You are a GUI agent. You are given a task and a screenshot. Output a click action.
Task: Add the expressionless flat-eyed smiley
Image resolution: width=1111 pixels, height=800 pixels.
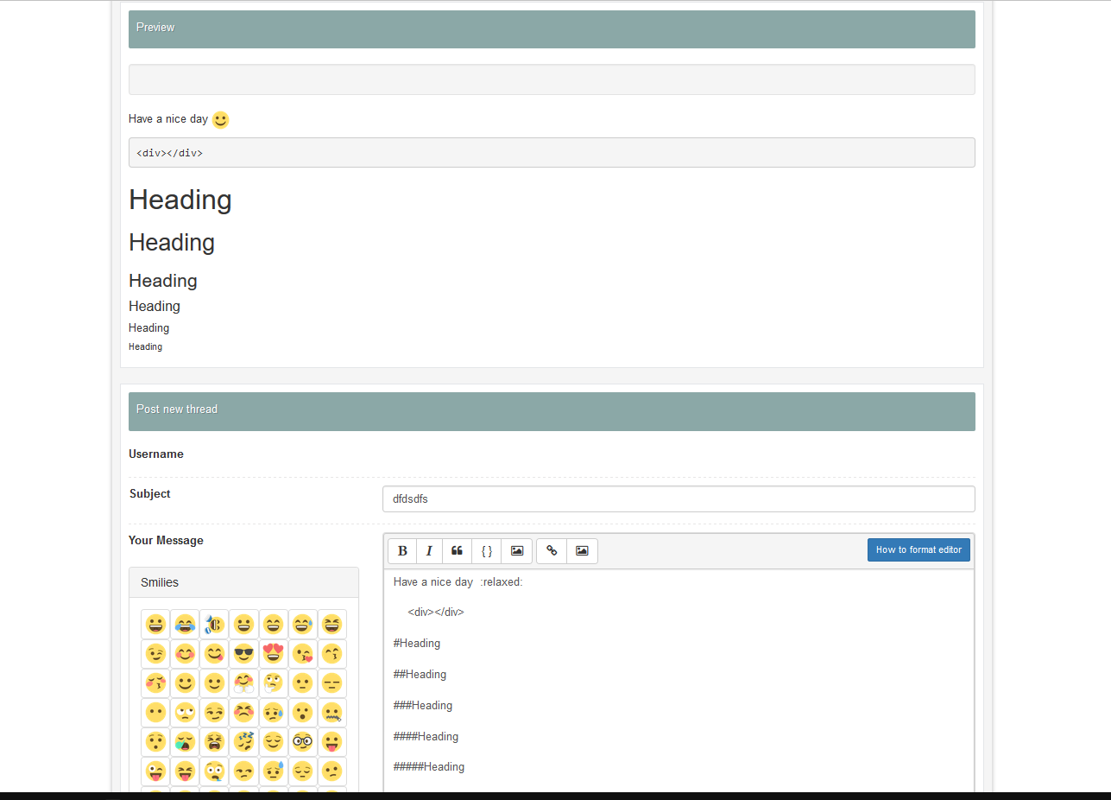332,683
